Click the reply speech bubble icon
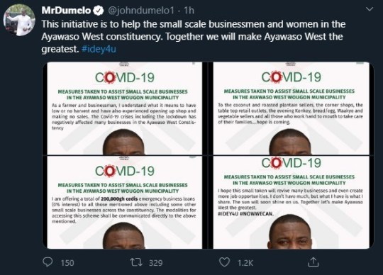The image size is (383, 275). pyautogui.click(x=48, y=262)
